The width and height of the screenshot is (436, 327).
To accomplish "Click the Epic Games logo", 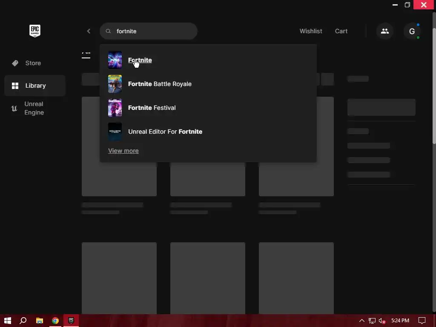I will tap(35, 31).
